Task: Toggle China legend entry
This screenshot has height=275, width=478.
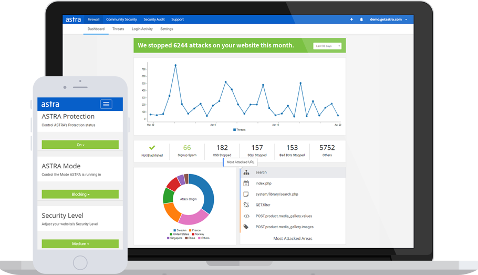Action: coord(190,238)
